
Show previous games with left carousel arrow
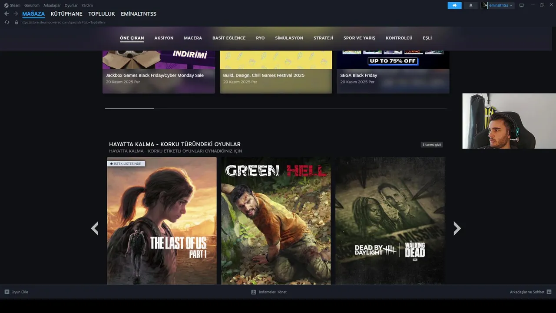[95, 228]
